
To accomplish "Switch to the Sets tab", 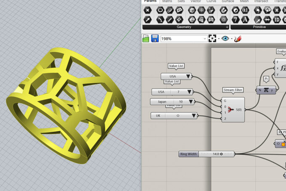I will (181, 1).
